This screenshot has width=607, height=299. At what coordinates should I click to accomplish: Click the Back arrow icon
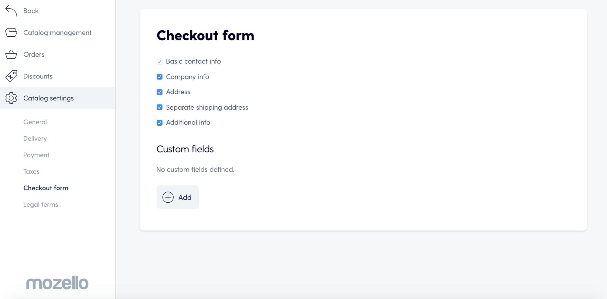tap(11, 11)
